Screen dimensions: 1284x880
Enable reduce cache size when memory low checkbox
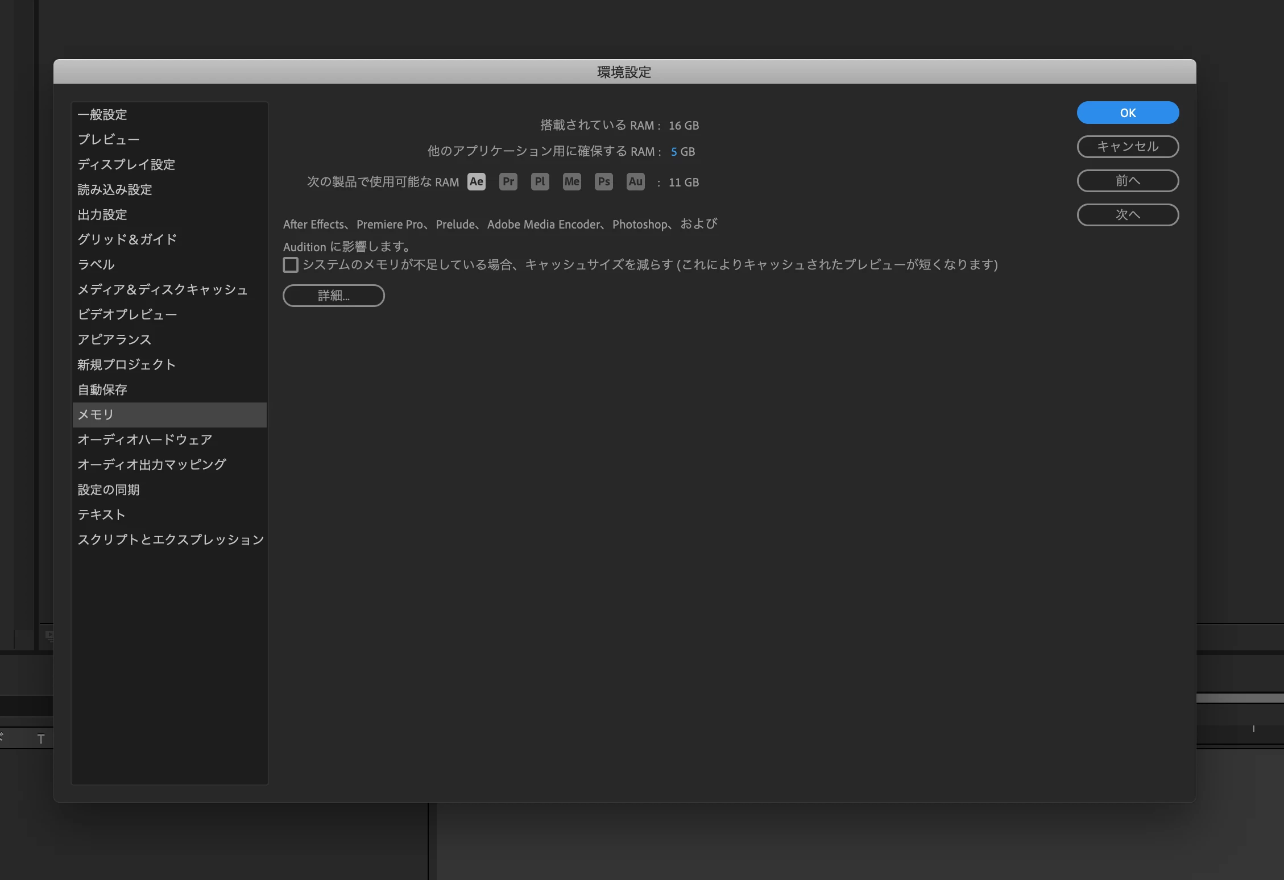(x=291, y=265)
